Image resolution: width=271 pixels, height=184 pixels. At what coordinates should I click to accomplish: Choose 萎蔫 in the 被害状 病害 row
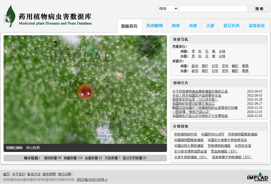[245, 66]
